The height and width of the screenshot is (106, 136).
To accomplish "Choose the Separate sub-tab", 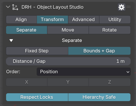I will (x=26, y=30).
